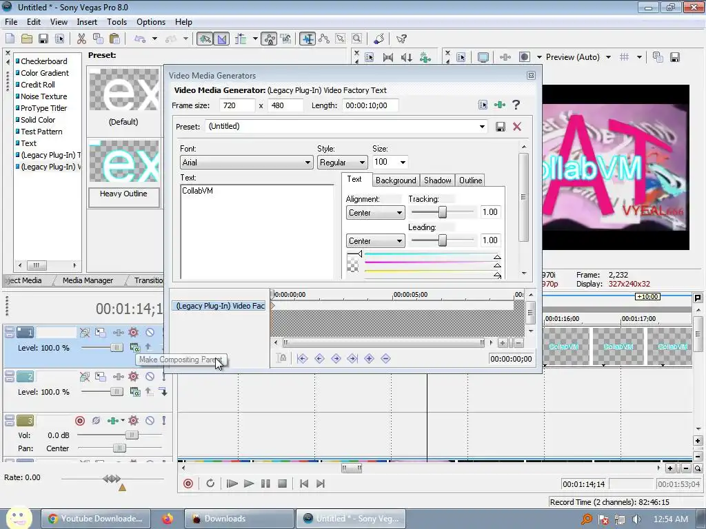Click inside the CollabVM text box
706x529 pixels.
pyautogui.click(x=257, y=231)
